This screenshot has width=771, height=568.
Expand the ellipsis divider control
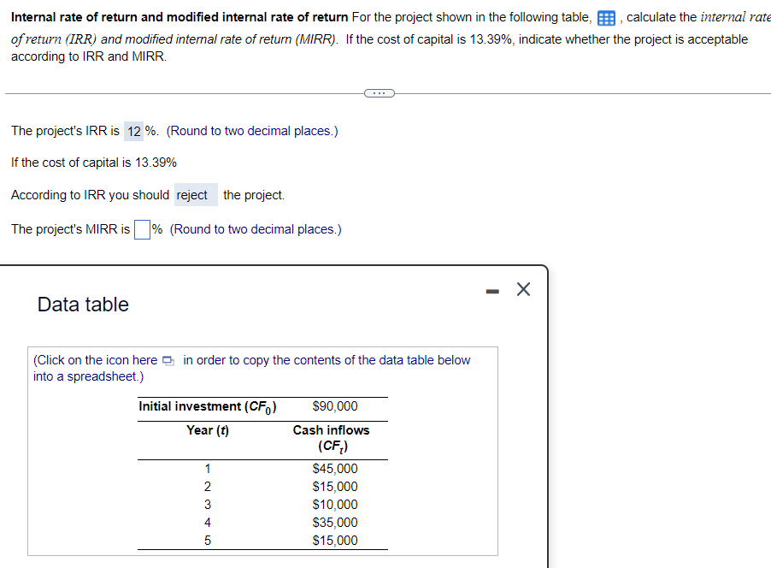coord(379,92)
